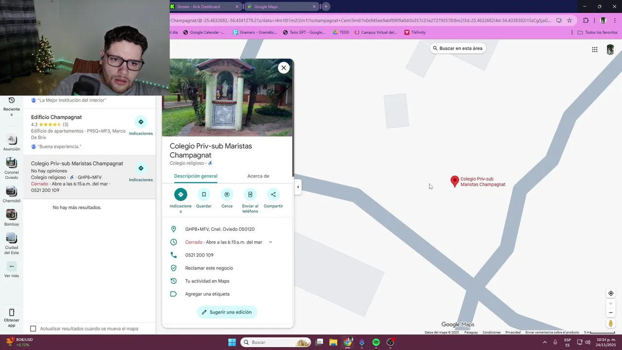Open Recientes in the left sidebar
This screenshot has height=350, width=622.
(x=12, y=106)
